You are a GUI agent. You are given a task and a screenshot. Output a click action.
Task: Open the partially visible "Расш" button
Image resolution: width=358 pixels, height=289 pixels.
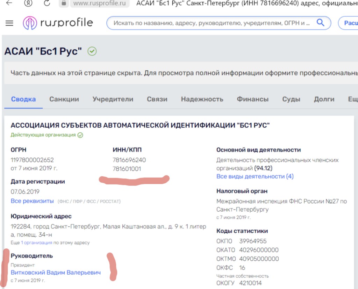[348, 23]
